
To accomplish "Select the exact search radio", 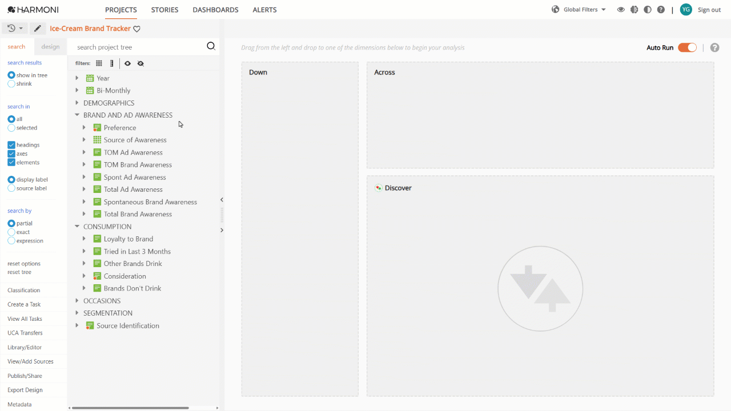I will pyautogui.click(x=11, y=232).
